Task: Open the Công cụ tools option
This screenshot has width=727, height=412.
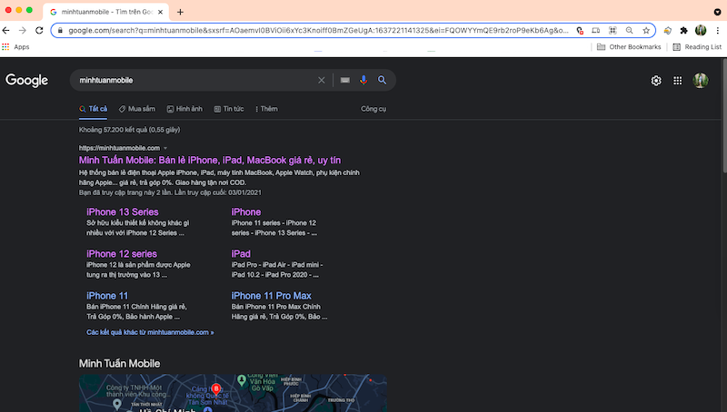Action: 373,109
